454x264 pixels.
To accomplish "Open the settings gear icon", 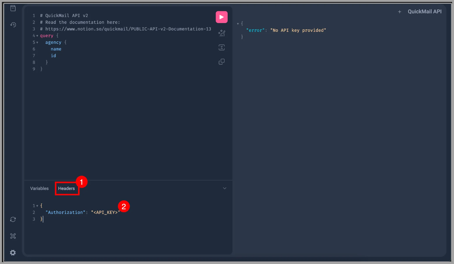I will coord(13,253).
